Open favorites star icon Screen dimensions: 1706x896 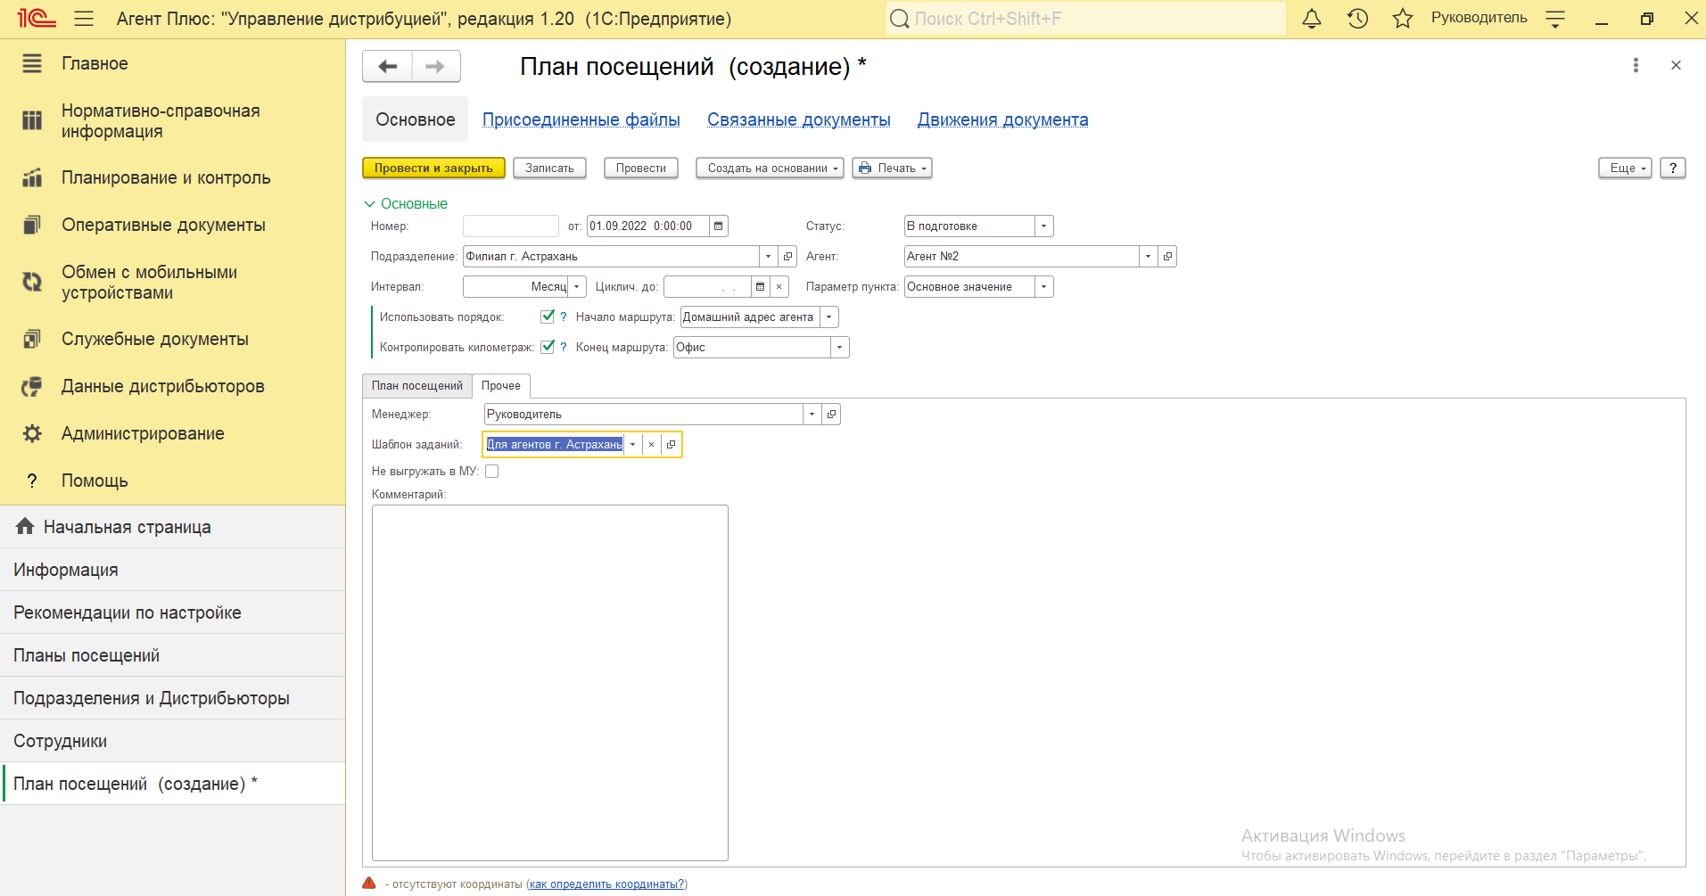coord(1403,18)
